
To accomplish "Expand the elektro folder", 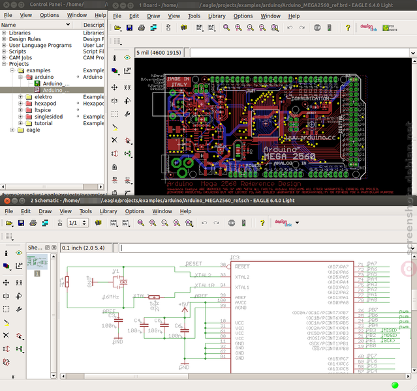I will pos(20,96).
